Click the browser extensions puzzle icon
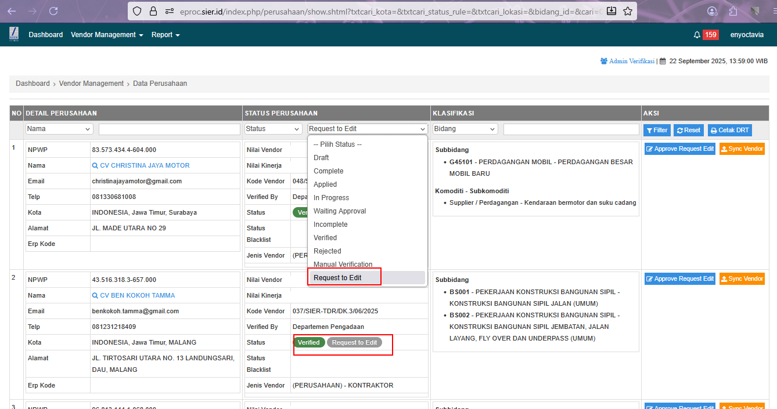The width and height of the screenshot is (777, 409). click(x=733, y=11)
